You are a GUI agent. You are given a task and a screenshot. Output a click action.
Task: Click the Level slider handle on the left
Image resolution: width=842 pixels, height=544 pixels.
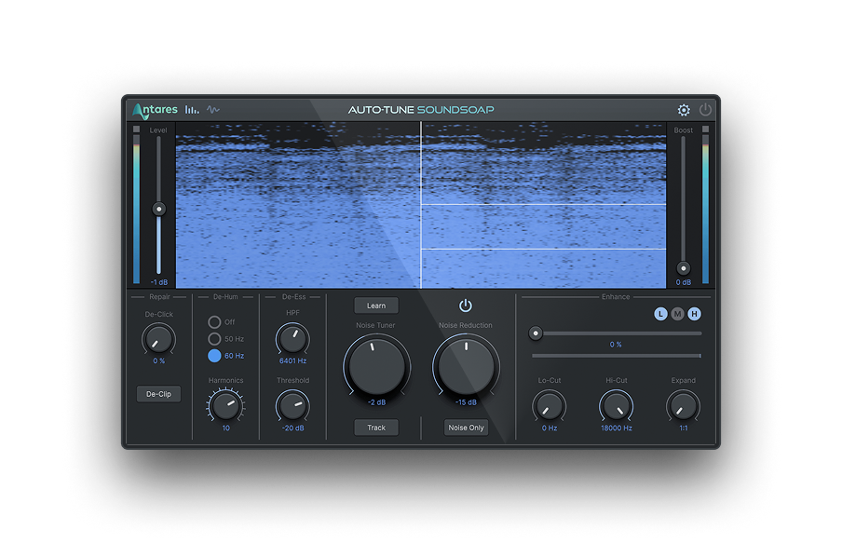tap(159, 208)
